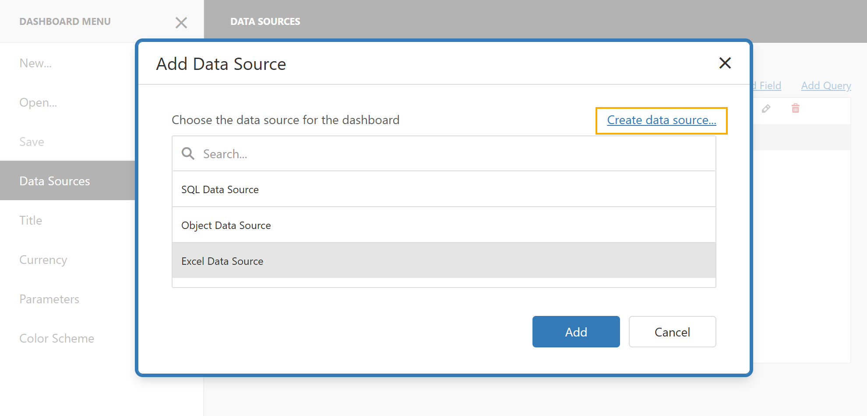867x416 pixels.
Task: Switch to the DATA SOURCES tab
Action: pyautogui.click(x=265, y=21)
